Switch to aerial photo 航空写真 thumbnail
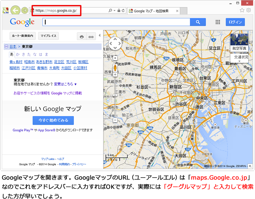This screenshot has width=255, height=199. point(239,42)
